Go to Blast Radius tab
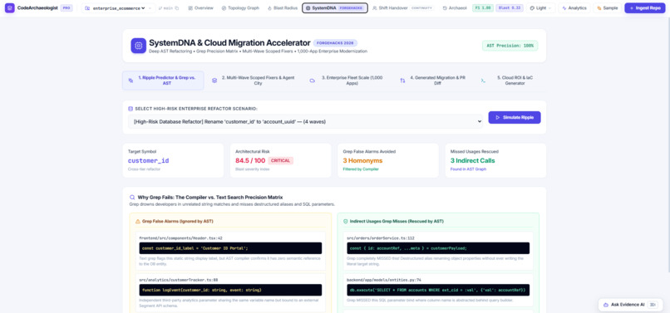This screenshot has height=313, width=670. pyautogui.click(x=283, y=8)
